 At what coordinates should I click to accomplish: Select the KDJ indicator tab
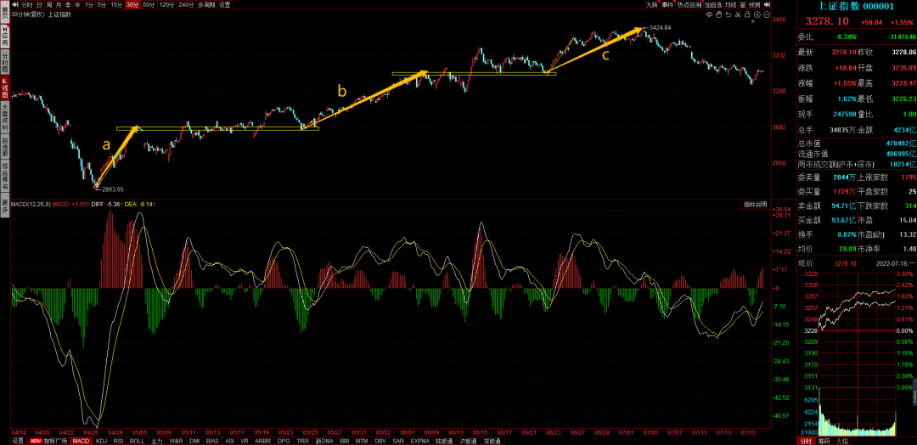tap(101, 441)
